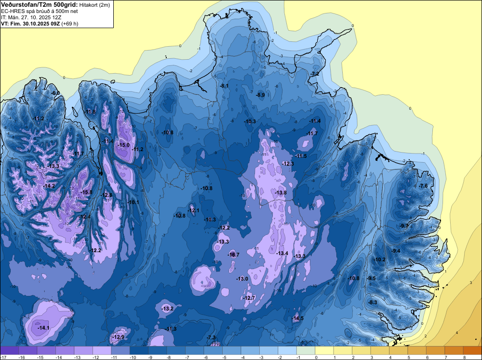
Task: Click the -12.8 temperature label
Action: [107, 195]
